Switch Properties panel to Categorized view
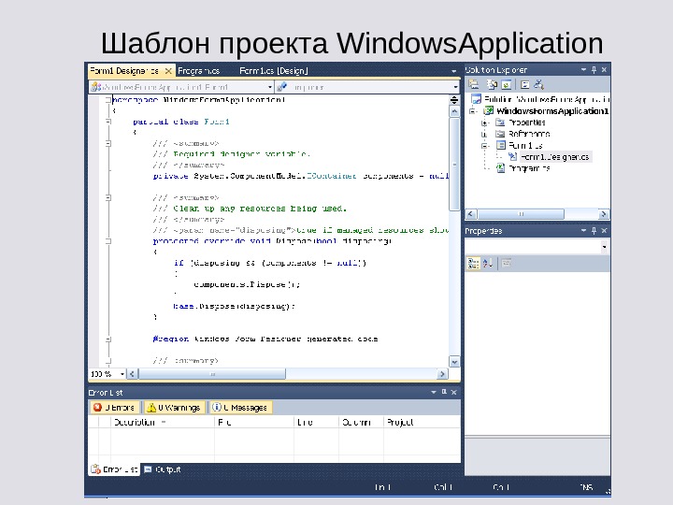This screenshot has height=505, width=673. click(473, 263)
